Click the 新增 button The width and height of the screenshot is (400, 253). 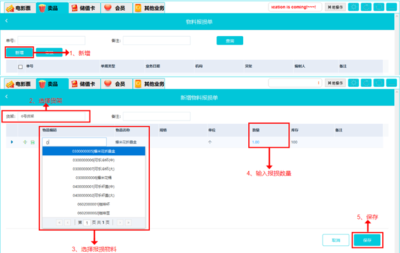[x=20, y=53]
